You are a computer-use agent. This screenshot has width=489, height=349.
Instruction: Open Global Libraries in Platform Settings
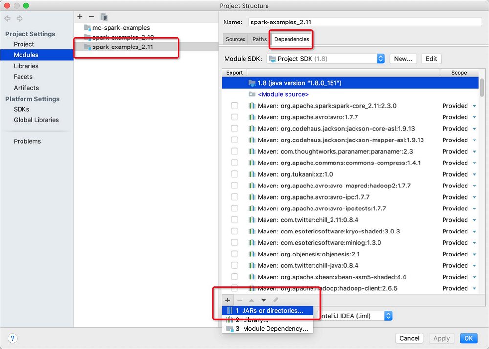point(36,120)
